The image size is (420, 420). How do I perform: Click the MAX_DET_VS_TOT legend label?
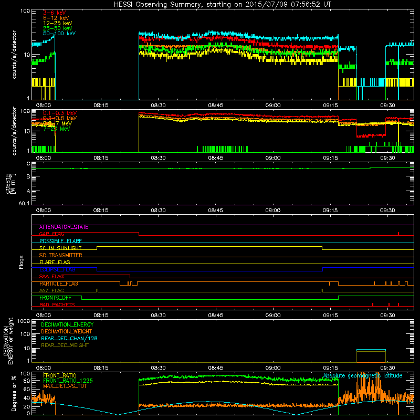point(65,386)
